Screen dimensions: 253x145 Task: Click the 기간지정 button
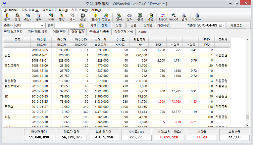point(162,25)
